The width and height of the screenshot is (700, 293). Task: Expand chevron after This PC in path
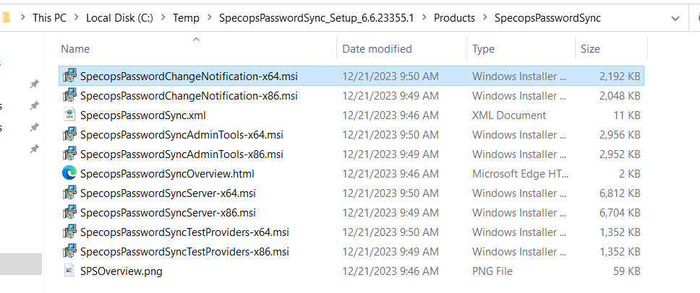point(77,18)
